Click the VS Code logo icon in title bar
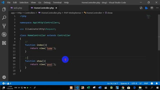160x90 pixels. tap(3, 2)
